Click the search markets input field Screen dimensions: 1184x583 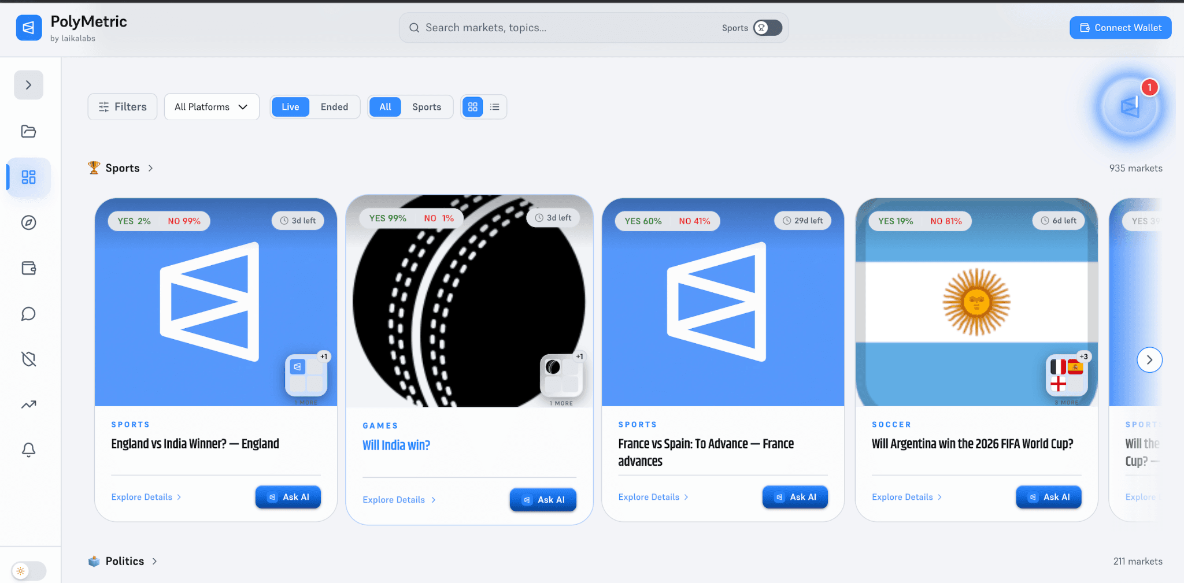(561, 28)
